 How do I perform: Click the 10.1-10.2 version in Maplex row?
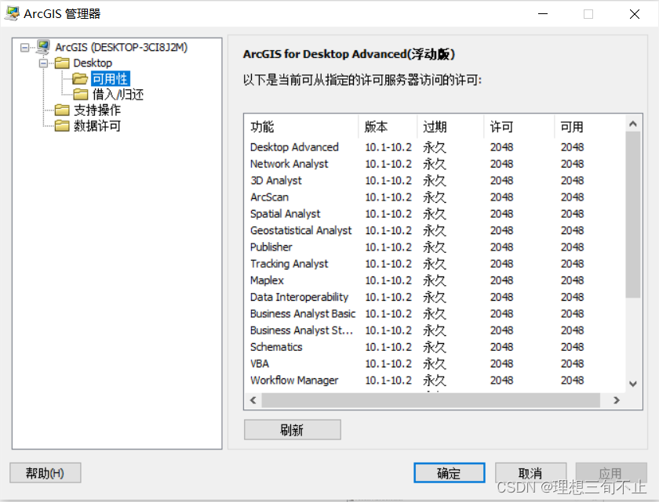pyautogui.click(x=388, y=280)
